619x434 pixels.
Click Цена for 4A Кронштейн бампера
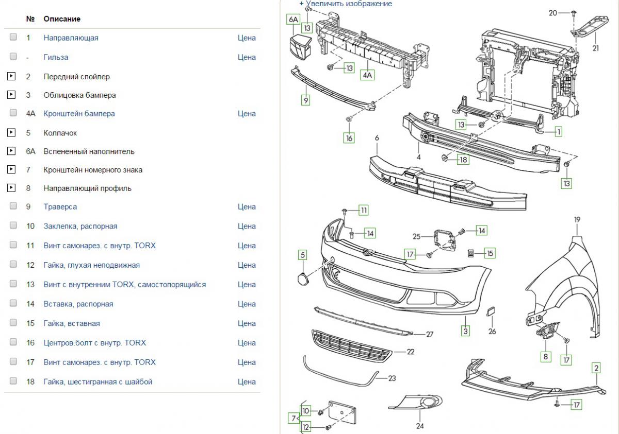point(247,113)
